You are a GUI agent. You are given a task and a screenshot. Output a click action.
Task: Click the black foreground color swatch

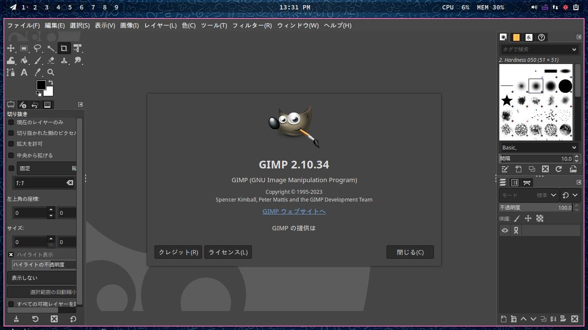41,85
